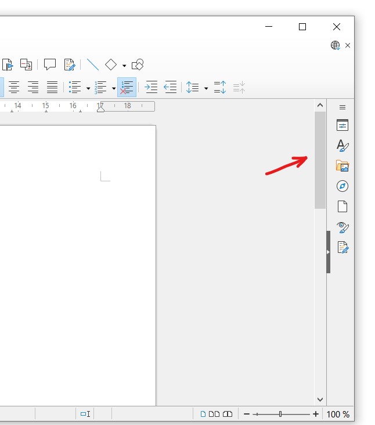
Task: Toggle the No List button
Action: (x=127, y=87)
